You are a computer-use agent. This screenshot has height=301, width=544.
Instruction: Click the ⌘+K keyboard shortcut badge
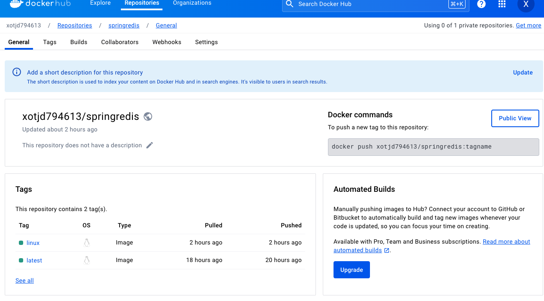457,4
